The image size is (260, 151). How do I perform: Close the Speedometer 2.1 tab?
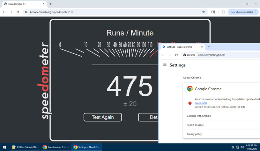tap(44, 4)
